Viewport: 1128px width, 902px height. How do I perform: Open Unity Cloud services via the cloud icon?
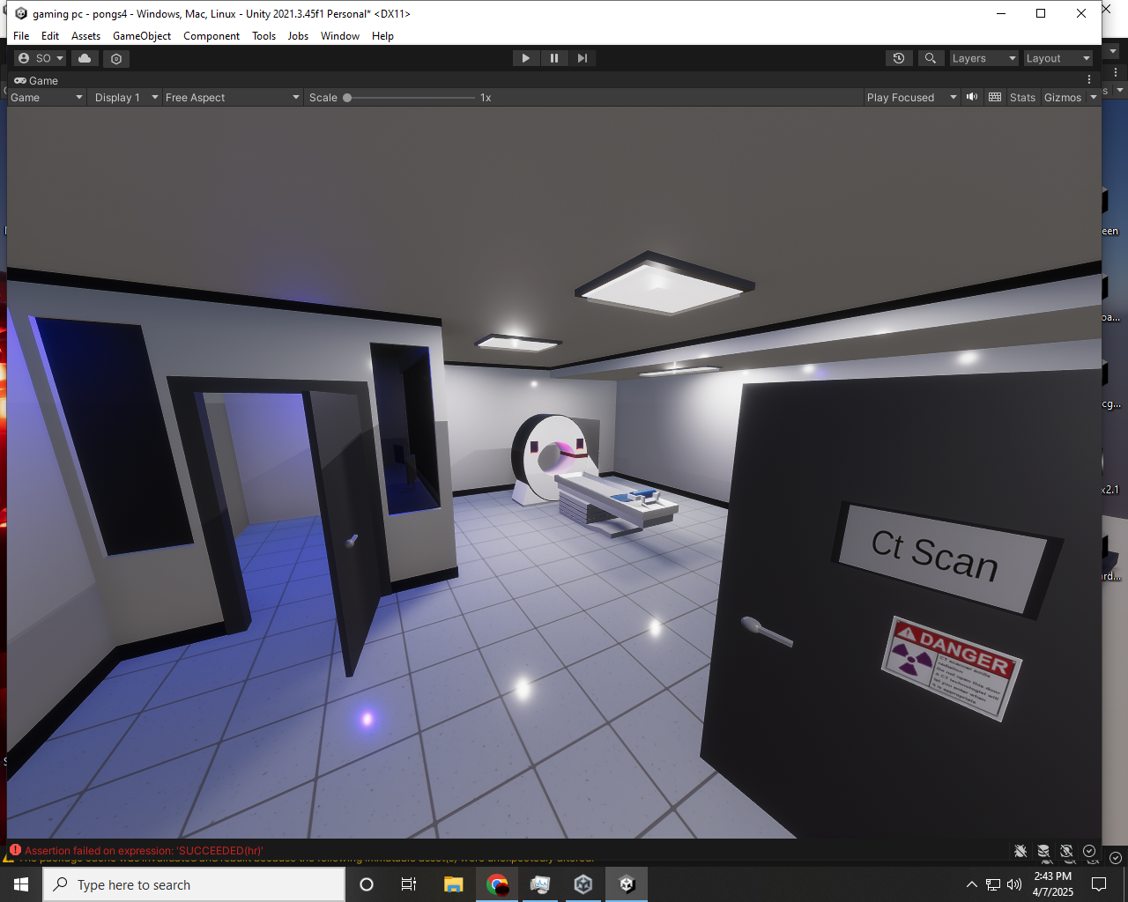(85, 58)
